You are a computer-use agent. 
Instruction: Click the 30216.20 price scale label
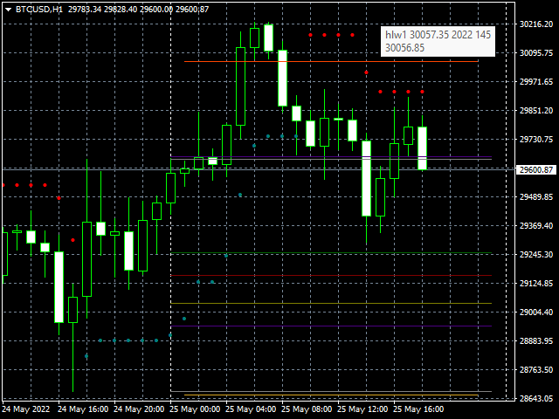(536, 24)
